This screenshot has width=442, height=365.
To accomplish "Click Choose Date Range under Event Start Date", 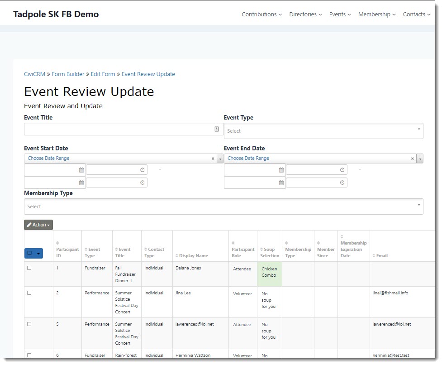I will (48, 158).
